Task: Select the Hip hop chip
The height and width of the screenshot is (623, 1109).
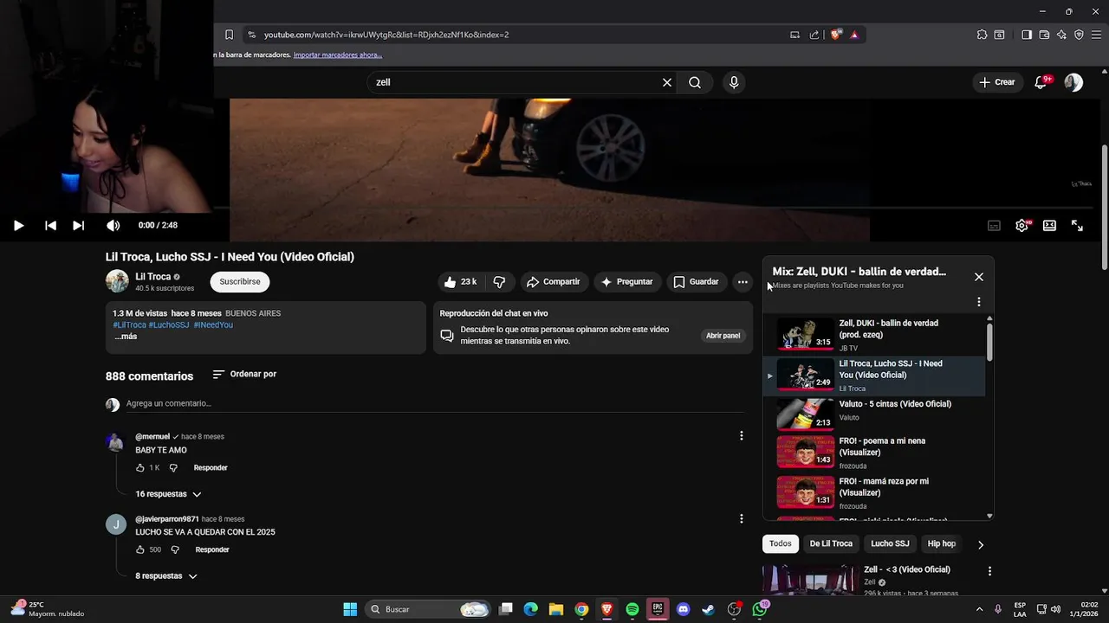Action: [x=942, y=543]
